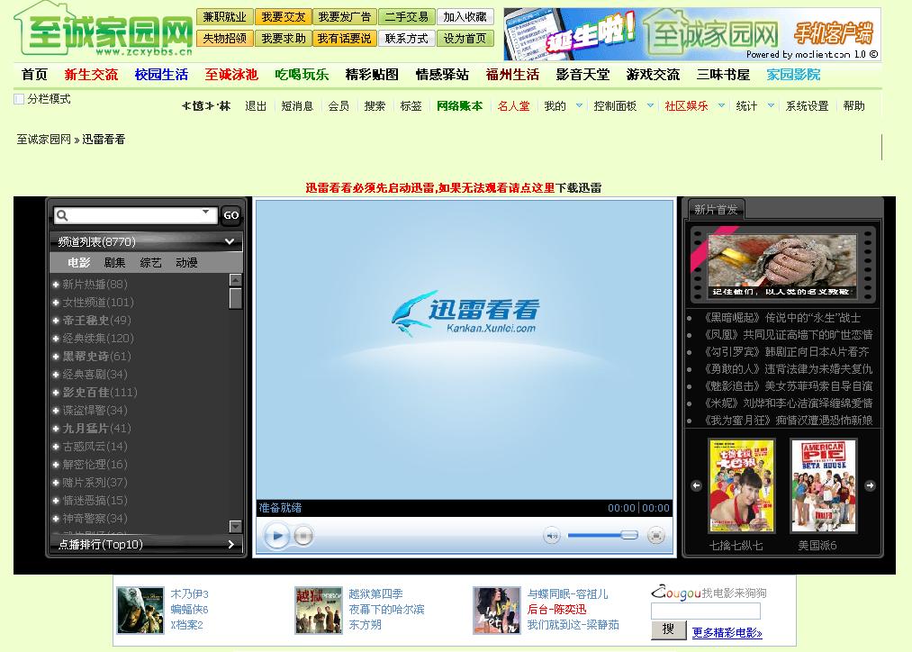Expand the 经典续集(120) category
Screen dimensions: 912x652
[56, 339]
